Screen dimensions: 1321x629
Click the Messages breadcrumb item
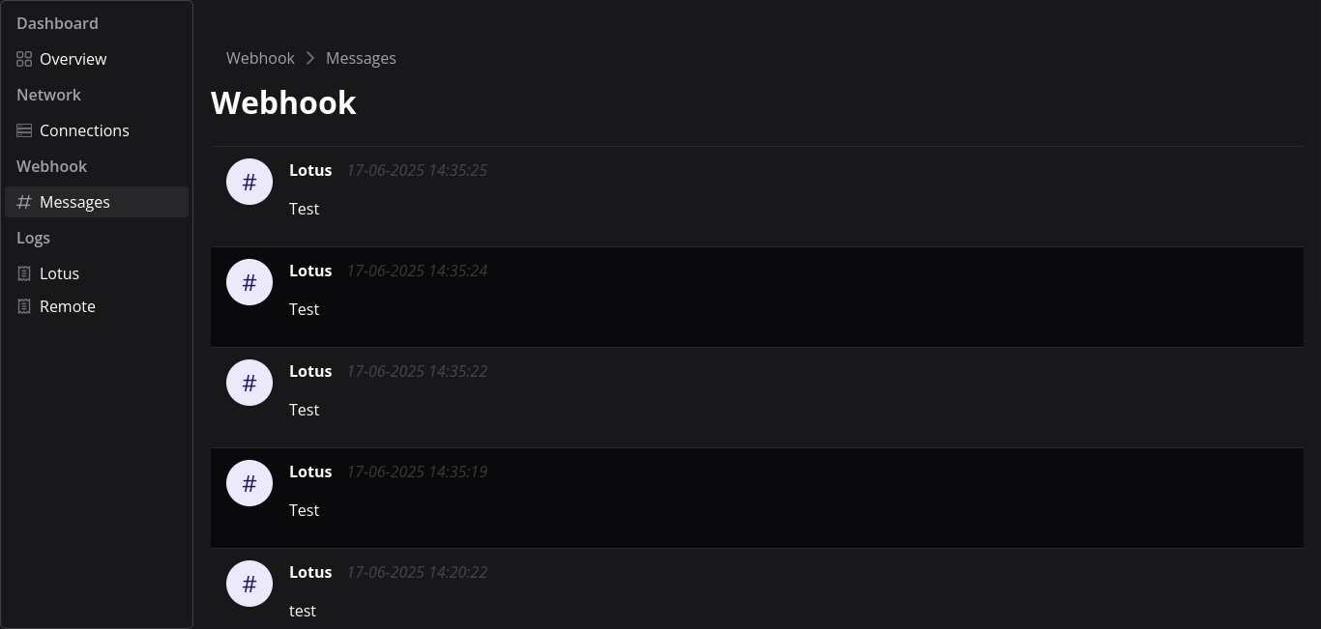point(361,58)
